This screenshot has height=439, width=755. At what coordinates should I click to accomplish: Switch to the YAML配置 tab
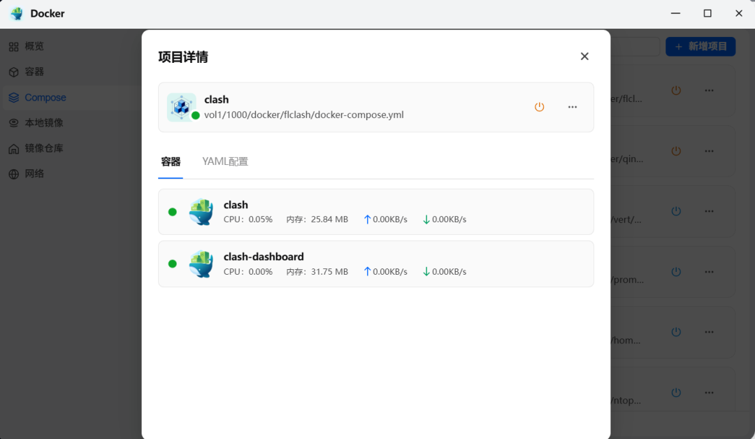(224, 161)
